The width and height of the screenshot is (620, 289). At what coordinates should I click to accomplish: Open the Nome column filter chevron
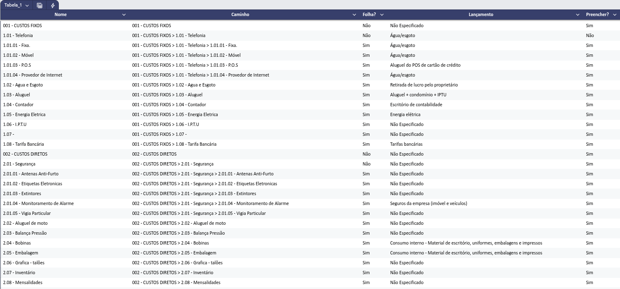(x=124, y=15)
